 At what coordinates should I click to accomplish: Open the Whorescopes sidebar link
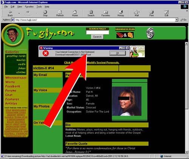click(x=16, y=78)
